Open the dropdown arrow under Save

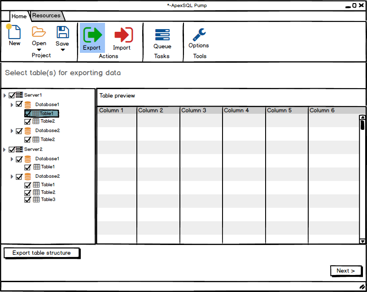[63, 50]
